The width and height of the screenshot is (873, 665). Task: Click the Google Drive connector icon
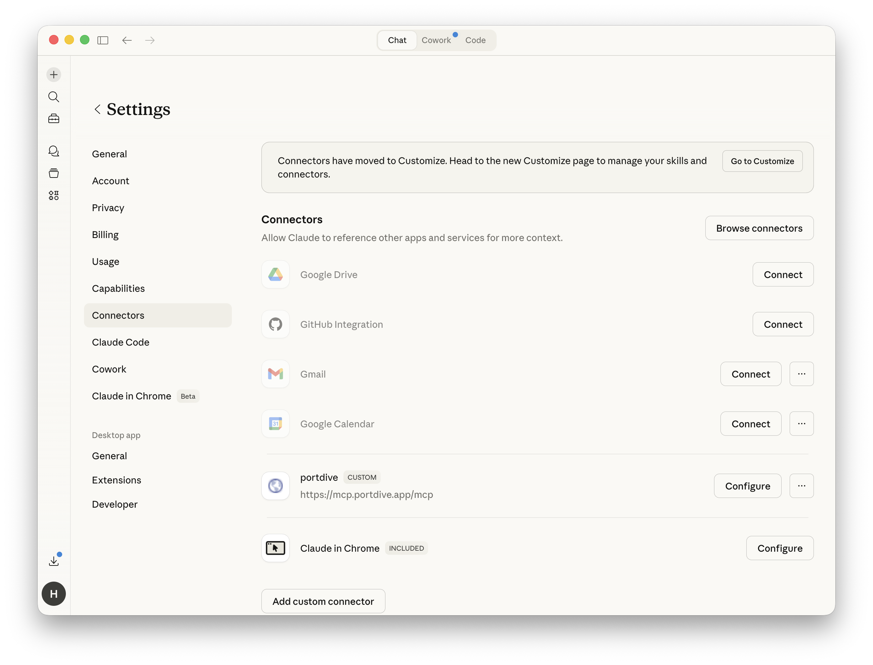(275, 275)
